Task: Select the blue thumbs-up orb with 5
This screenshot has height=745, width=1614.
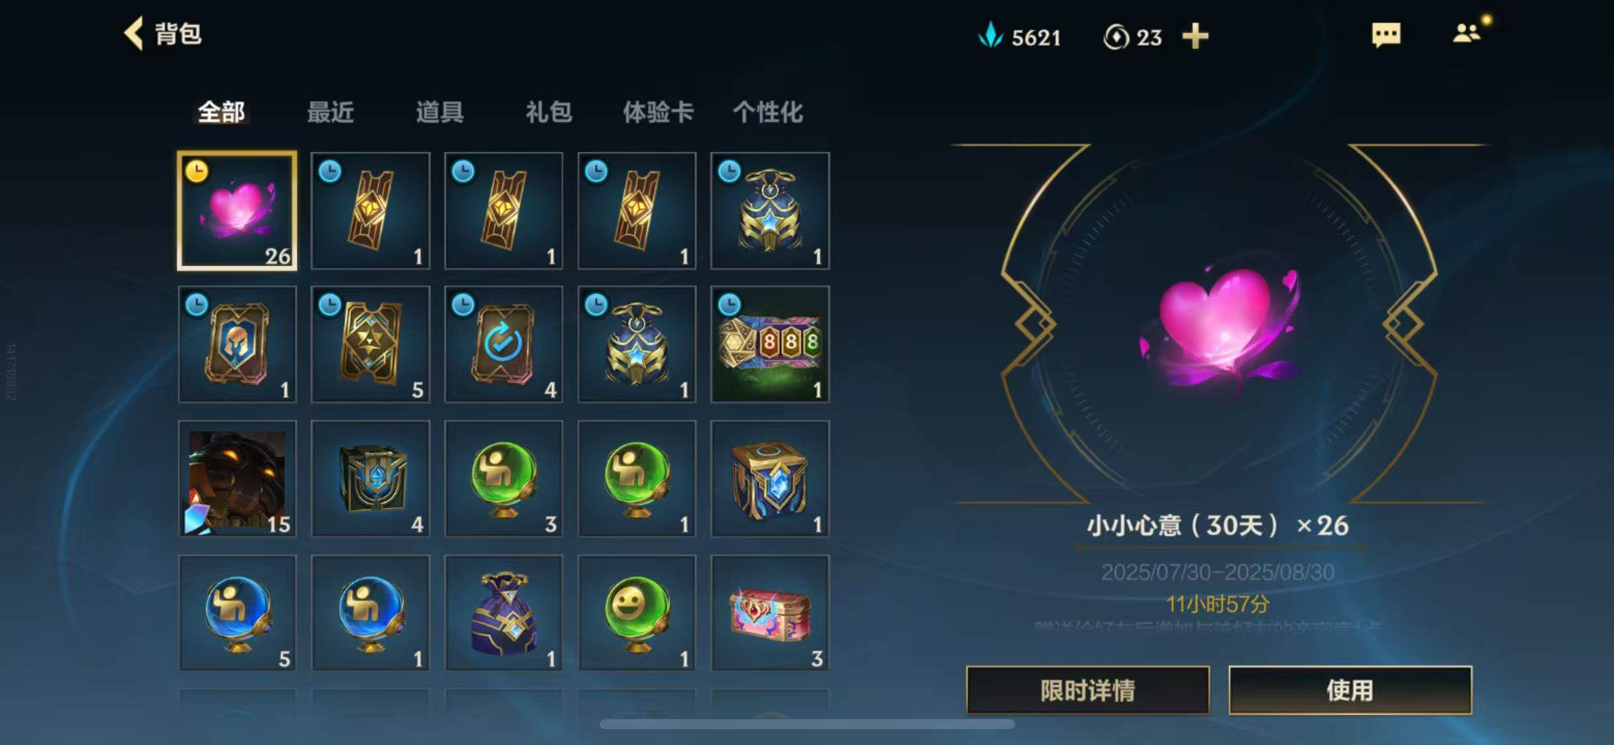Action: (237, 613)
